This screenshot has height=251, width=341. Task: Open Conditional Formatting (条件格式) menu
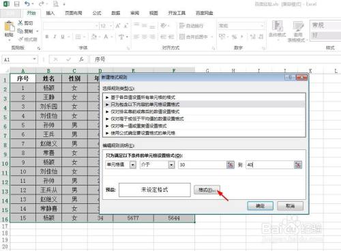click(x=278, y=31)
